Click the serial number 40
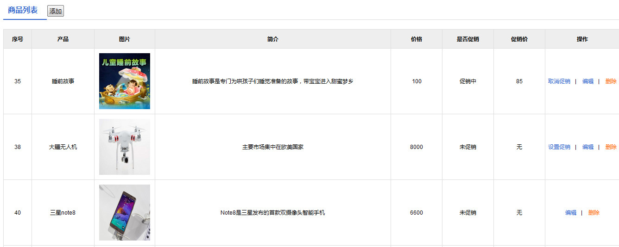 pos(18,213)
